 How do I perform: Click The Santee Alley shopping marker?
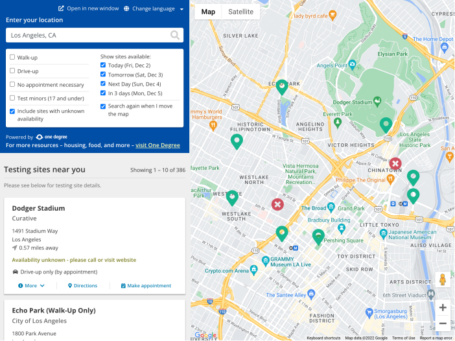311,294
